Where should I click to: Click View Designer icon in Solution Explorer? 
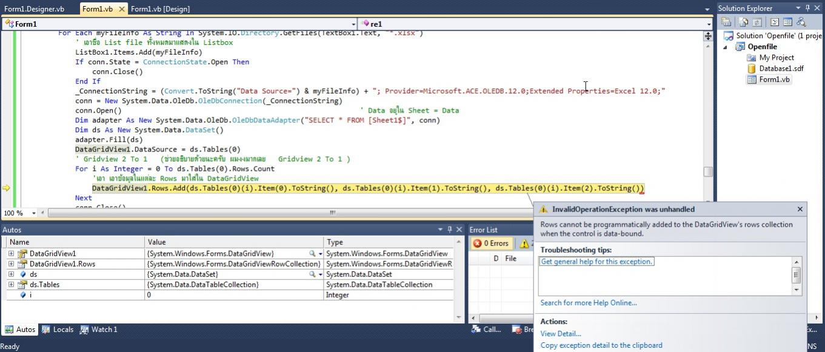[787, 22]
